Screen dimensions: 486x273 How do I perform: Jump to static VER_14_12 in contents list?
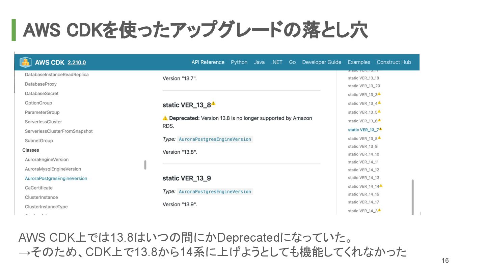tap(363, 170)
